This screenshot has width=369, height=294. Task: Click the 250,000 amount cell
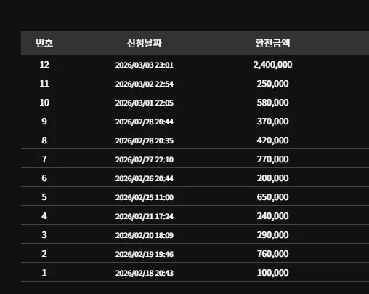click(272, 84)
